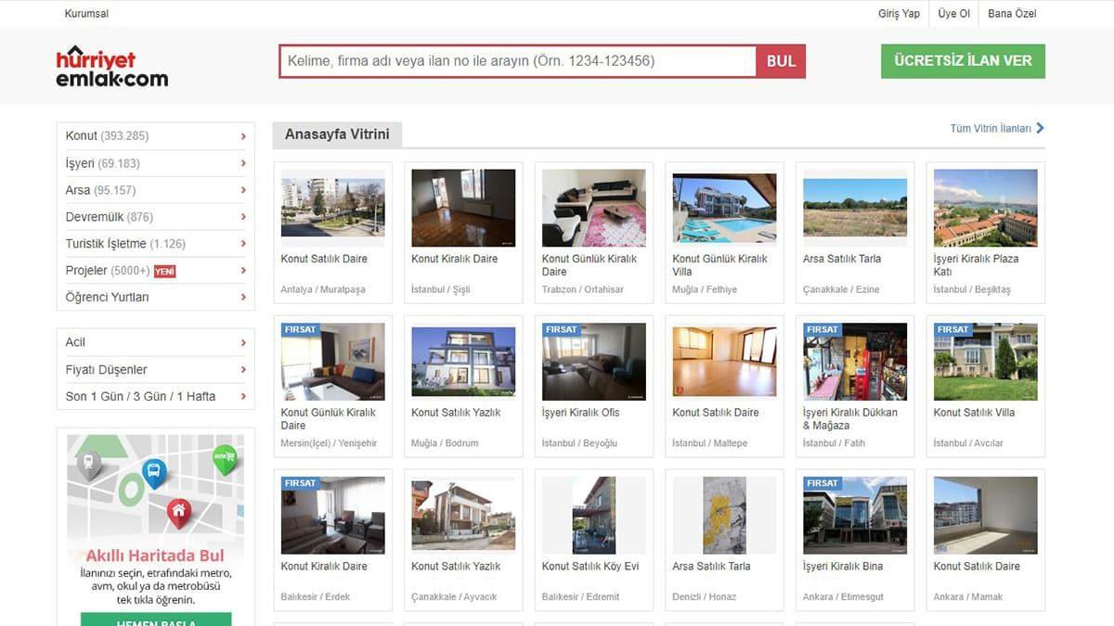Screen dimensions: 1114x626
Task: Expand the Turistik İşletme chevron
Action: tap(243, 244)
